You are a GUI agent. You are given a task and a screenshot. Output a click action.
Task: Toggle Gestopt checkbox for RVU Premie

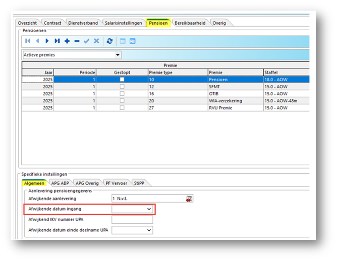[122, 108]
